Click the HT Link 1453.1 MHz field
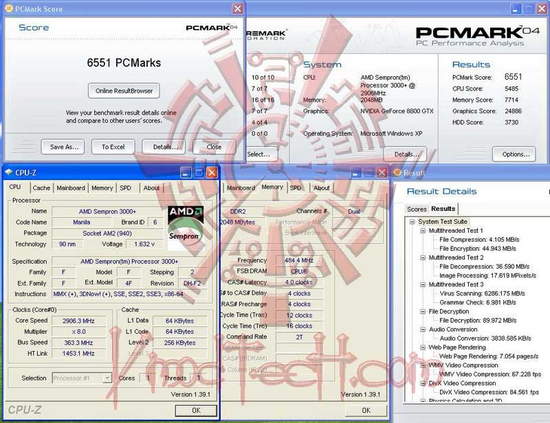The image size is (550, 423). click(x=78, y=353)
